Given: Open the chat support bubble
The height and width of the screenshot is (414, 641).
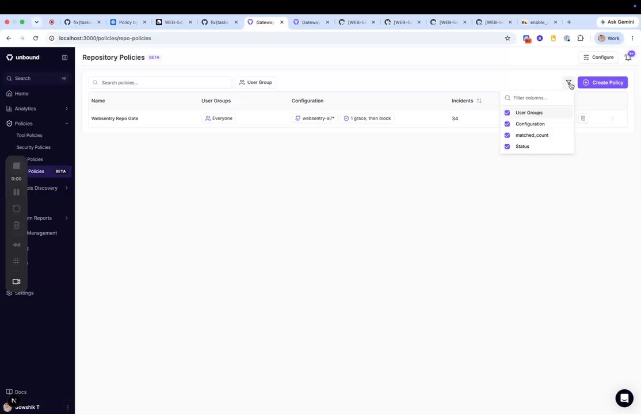Looking at the screenshot, I should pos(624,398).
